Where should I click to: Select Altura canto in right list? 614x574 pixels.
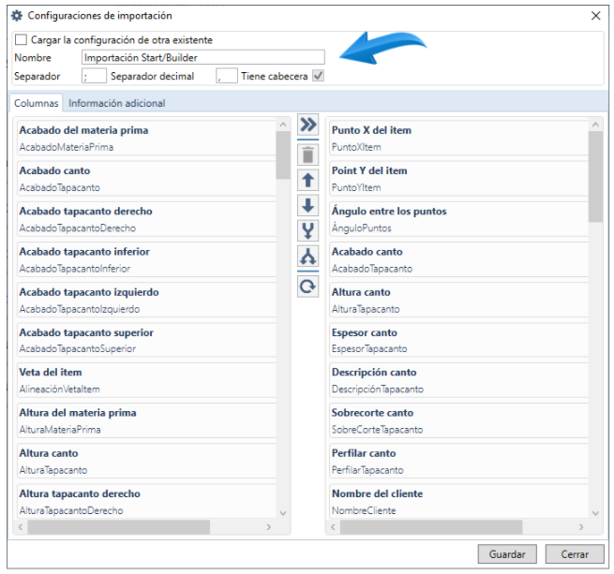(x=459, y=300)
